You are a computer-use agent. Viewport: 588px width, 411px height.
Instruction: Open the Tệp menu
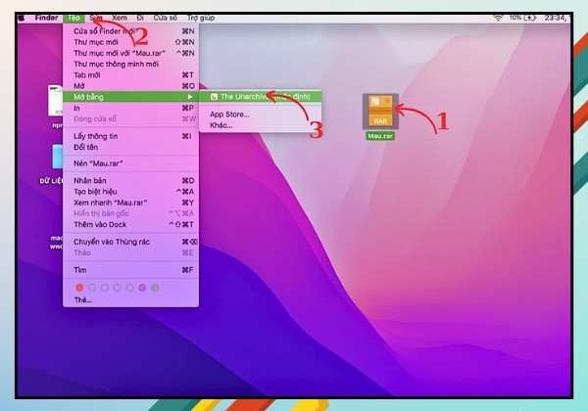point(73,18)
